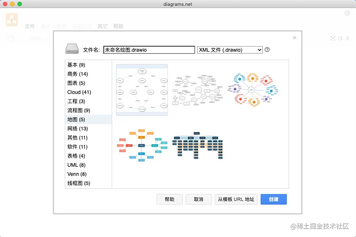Viewport: 356px width, 237px height.
Task: Choose the colorful radial mind map template
Action: pyautogui.click(x=253, y=90)
